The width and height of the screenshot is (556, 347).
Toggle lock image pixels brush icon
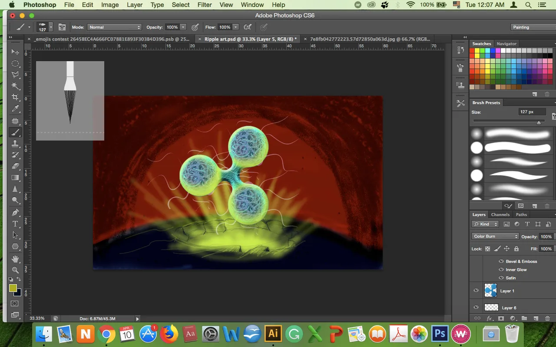497,249
